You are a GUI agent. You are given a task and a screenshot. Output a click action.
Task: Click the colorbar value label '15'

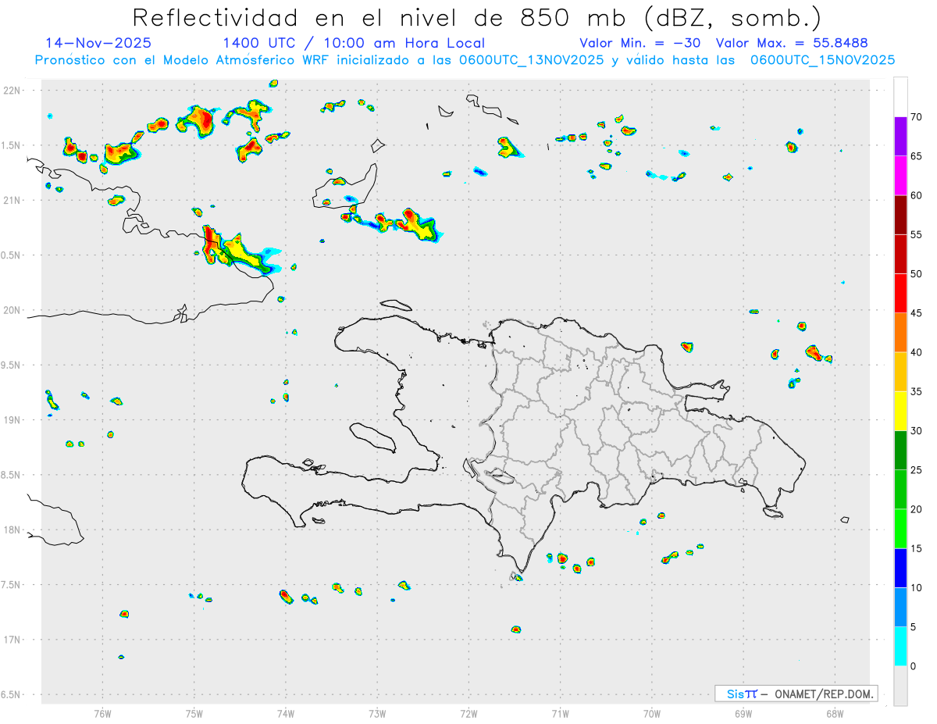point(916,548)
